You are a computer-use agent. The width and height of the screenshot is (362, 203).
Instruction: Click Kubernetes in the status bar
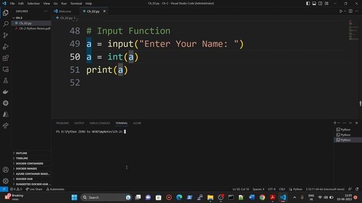pyautogui.click(x=55, y=189)
